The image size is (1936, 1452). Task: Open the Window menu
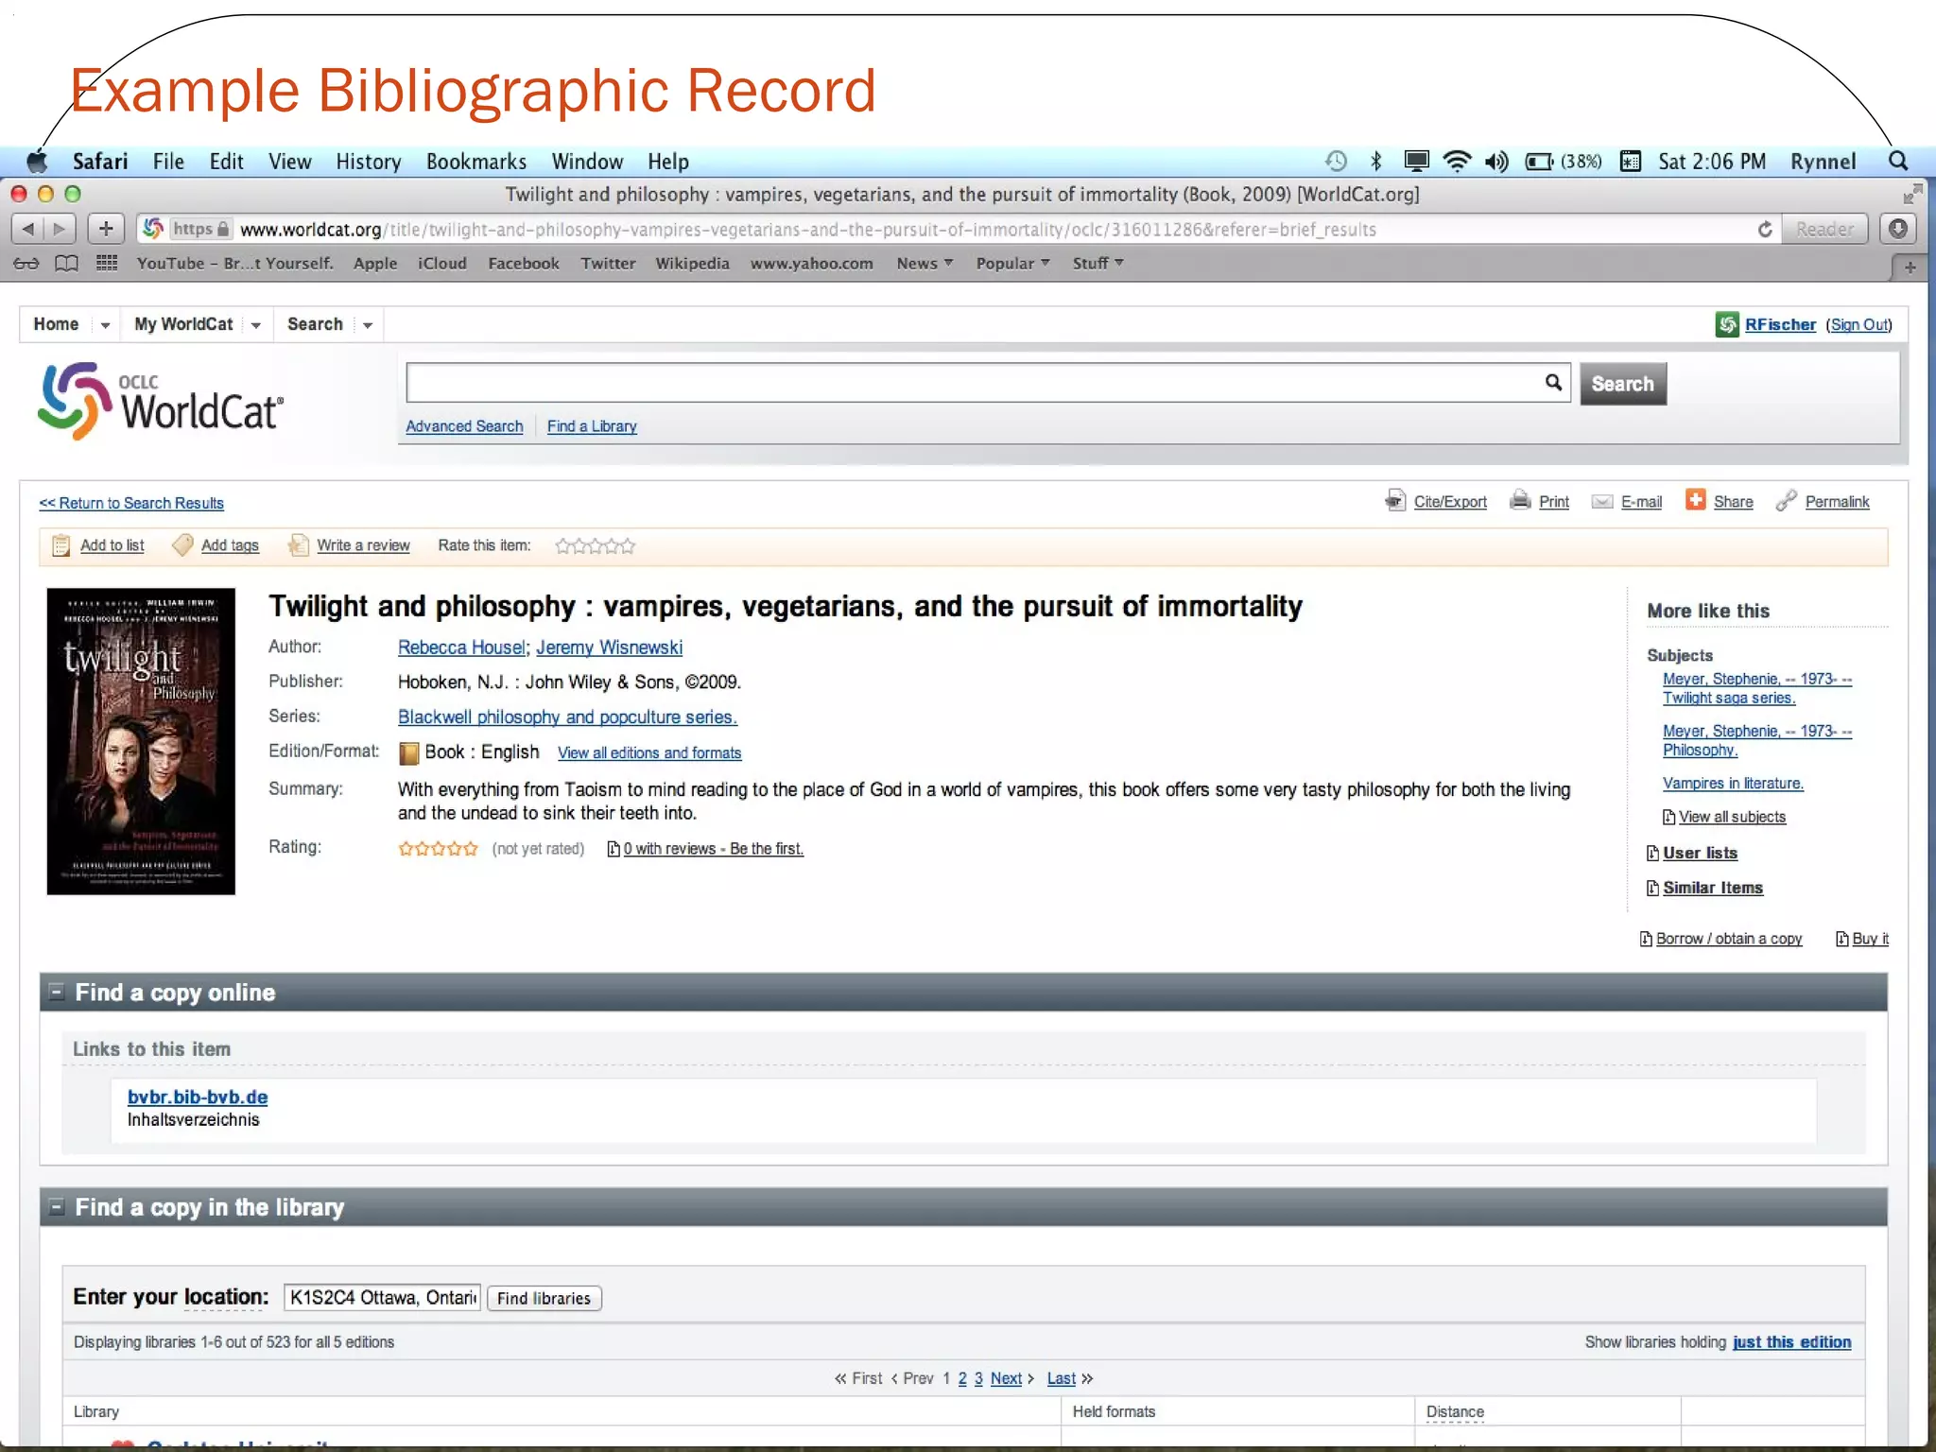click(587, 162)
